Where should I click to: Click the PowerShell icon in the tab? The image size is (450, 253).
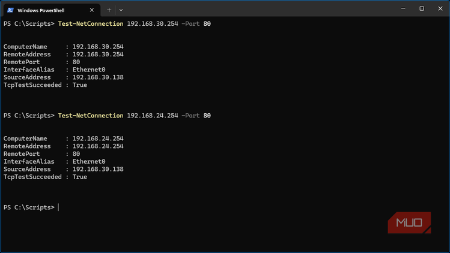coord(11,10)
